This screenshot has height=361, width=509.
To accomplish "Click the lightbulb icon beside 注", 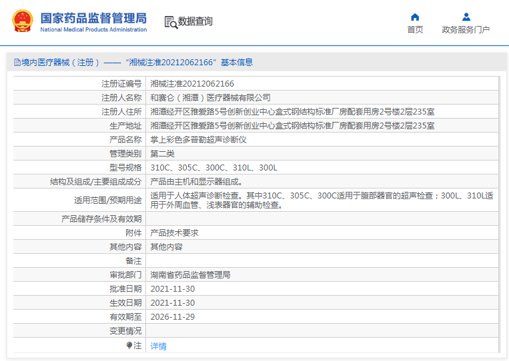I will pos(129,346).
